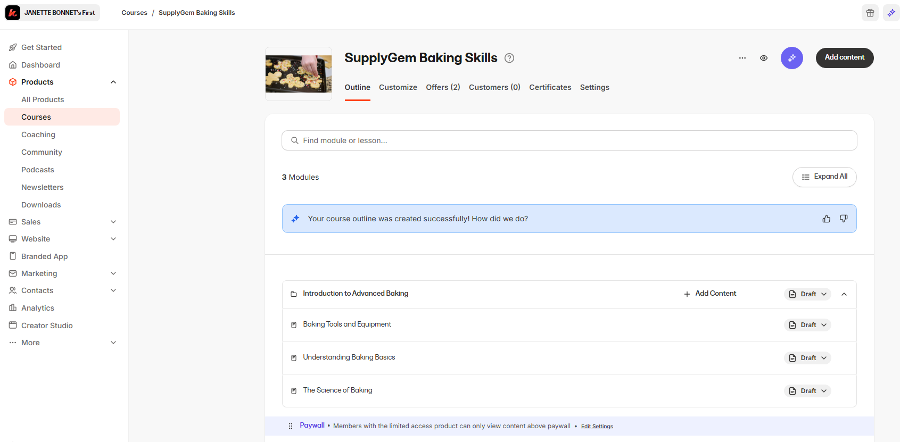Open the Offers (2) tab
Image resolution: width=900 pixels, height=442 pixels.
click(x=443, y=87)
